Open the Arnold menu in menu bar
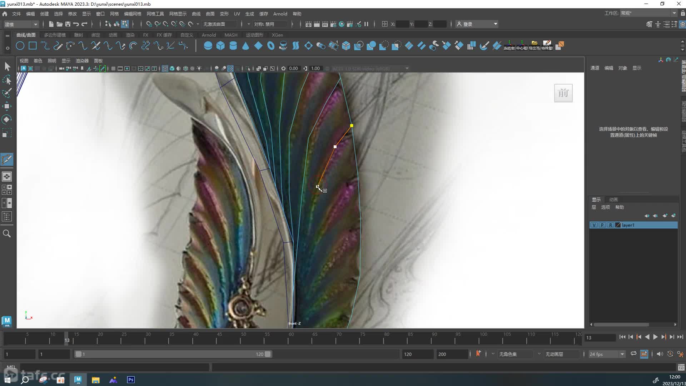 pyautogui.click(x=280, y=14)
